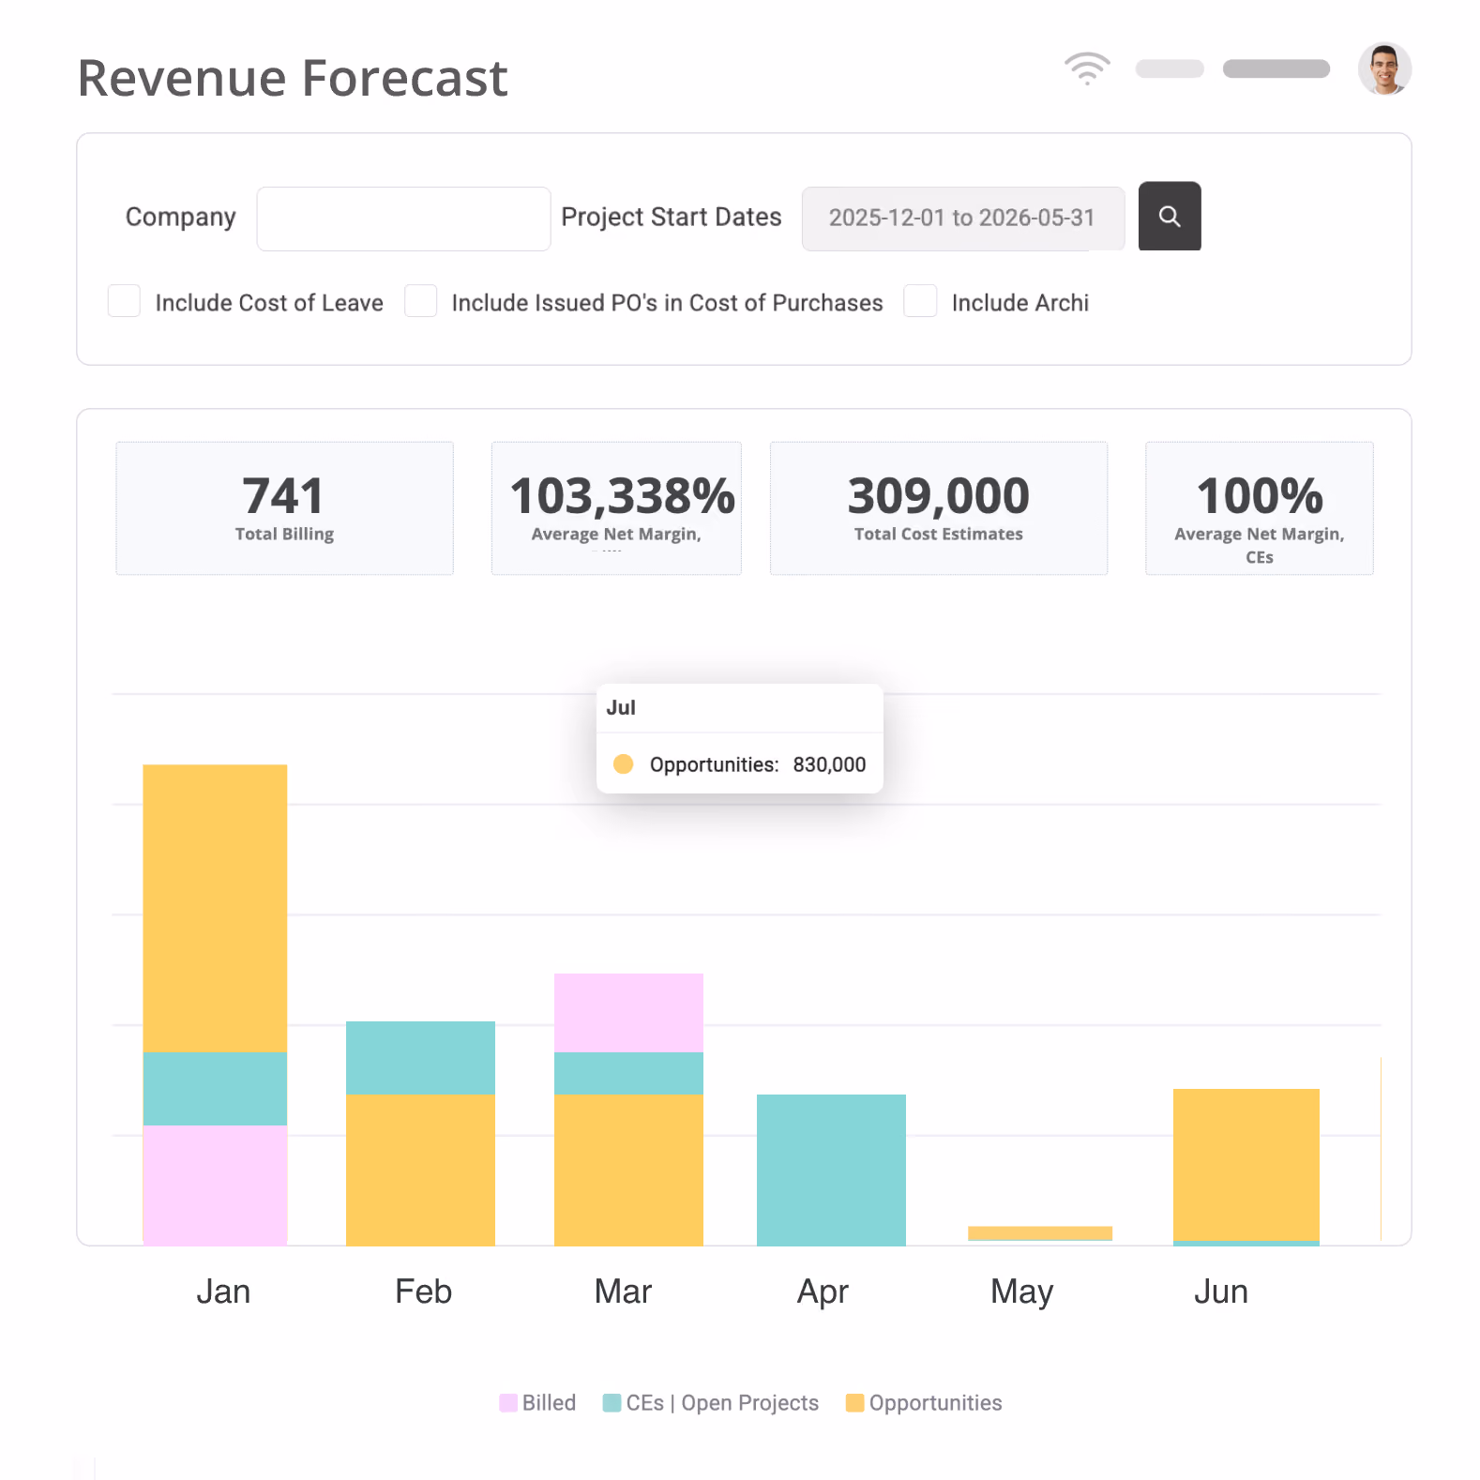Toggle Include Issued PO's in Cost of Purchases
This screenshot has height=1480, width=1480.
coord(420,301)
